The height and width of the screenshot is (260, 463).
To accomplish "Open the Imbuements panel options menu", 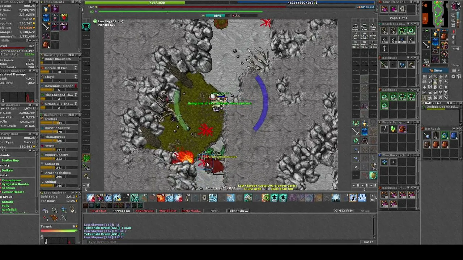I will (x=72, y=2).
